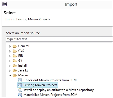Expand the Java EE category arrow
Screen dimensions: 113x98
pyautogui.click(x=10, y=71)
